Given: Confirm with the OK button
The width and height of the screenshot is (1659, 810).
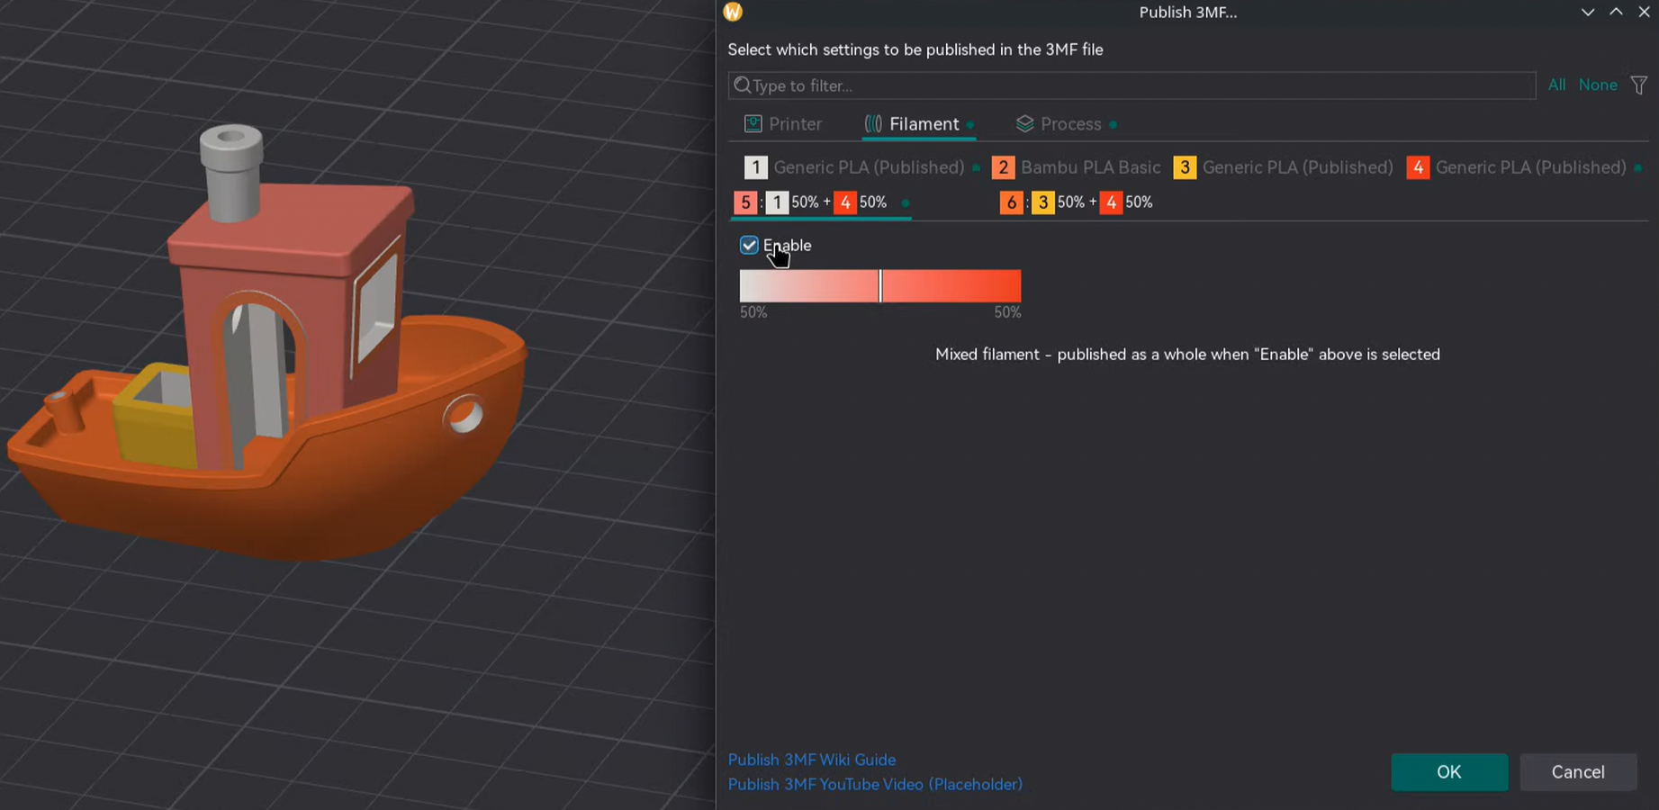Looking at the screenshot, I should click(x=1449, y=772).
